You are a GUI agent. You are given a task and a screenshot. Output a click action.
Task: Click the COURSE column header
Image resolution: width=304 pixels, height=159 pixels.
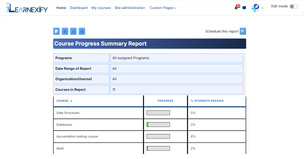[x=62, y=101]
